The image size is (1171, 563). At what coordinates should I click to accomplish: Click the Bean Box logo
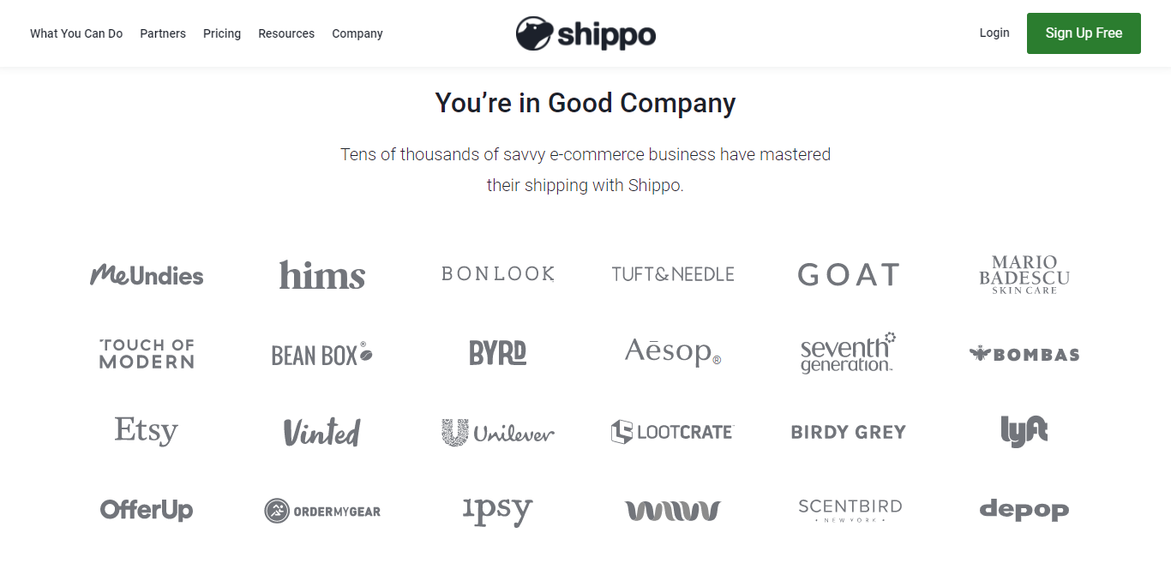coord(322,354)
